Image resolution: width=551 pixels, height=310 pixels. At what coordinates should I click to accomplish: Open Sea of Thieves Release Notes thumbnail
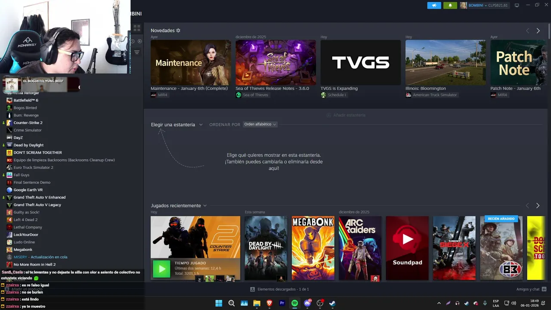coord(275,62)
